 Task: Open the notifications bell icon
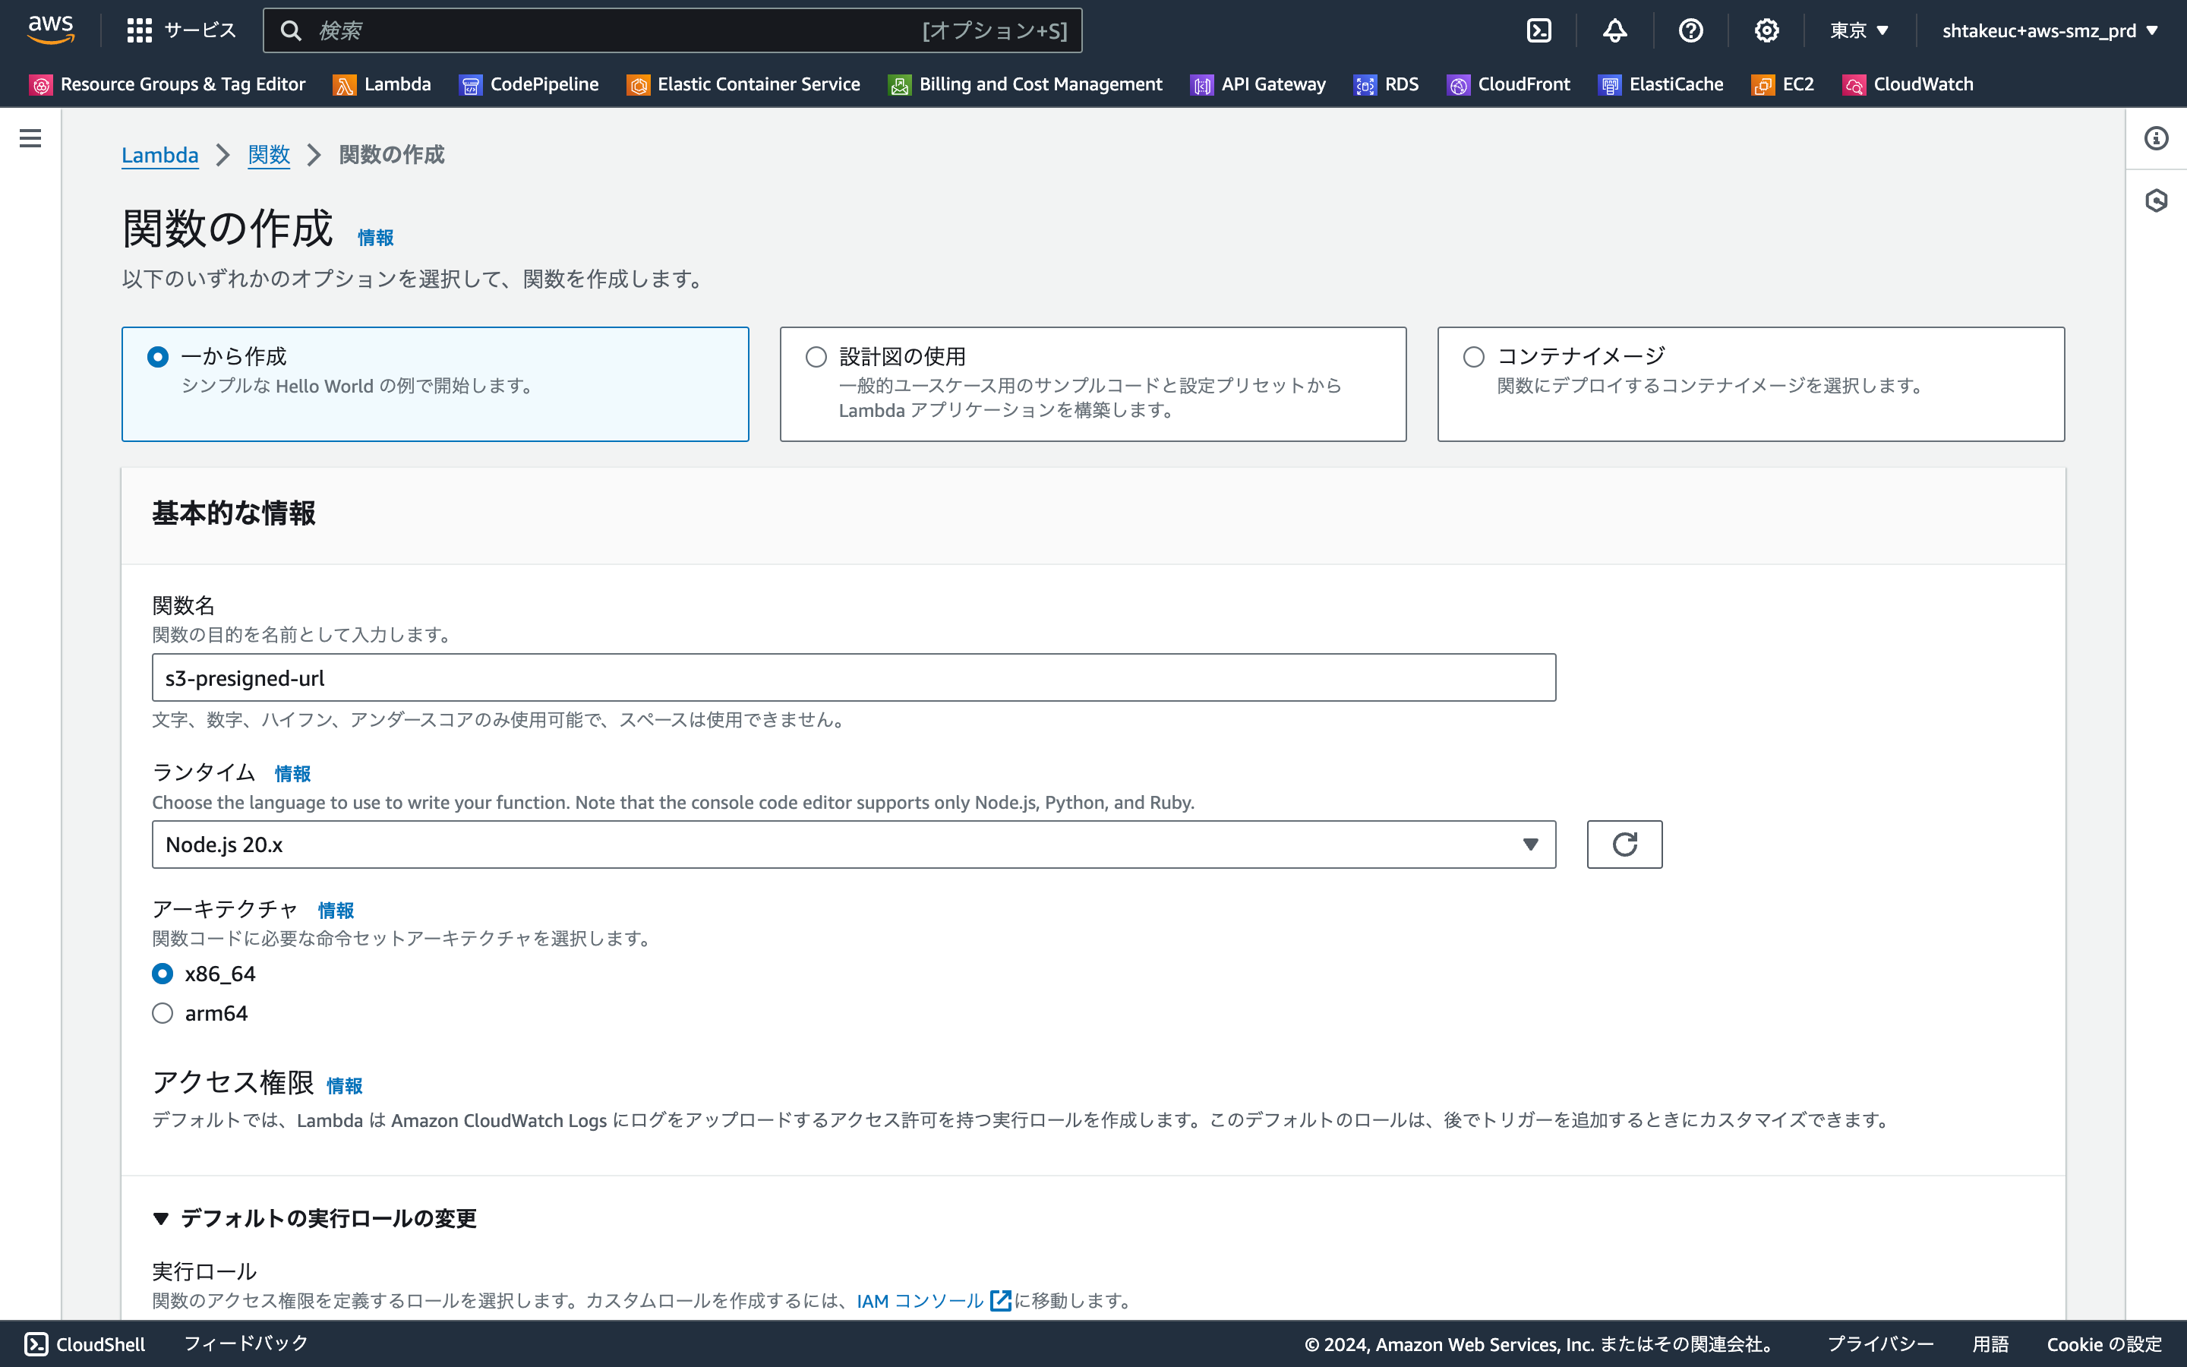(x=1615, y=30)
